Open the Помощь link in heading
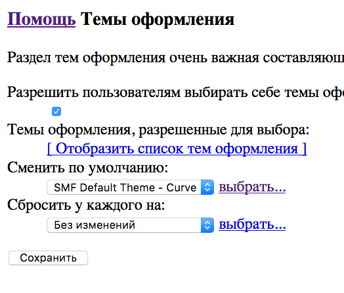 point(41,19)
